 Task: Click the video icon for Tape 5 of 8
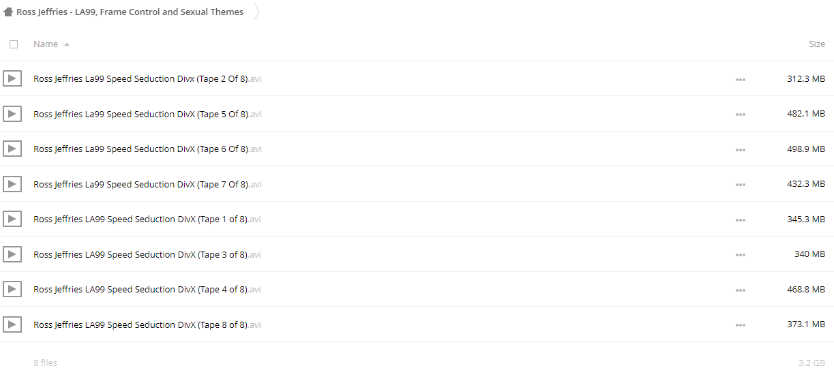coord(12,114)
